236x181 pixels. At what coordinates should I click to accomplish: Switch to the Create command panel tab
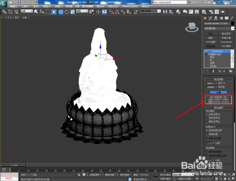[x=205, y=18]
